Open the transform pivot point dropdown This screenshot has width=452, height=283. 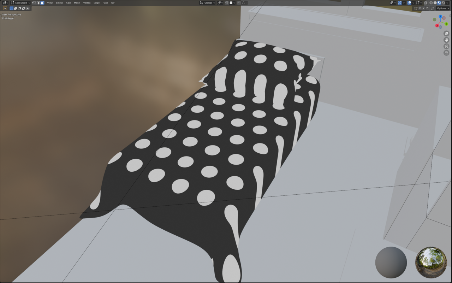[220, 3]
